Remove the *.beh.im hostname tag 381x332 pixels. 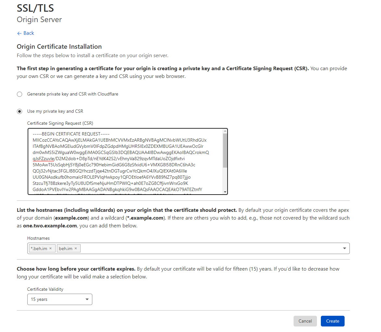pos(50,249)
